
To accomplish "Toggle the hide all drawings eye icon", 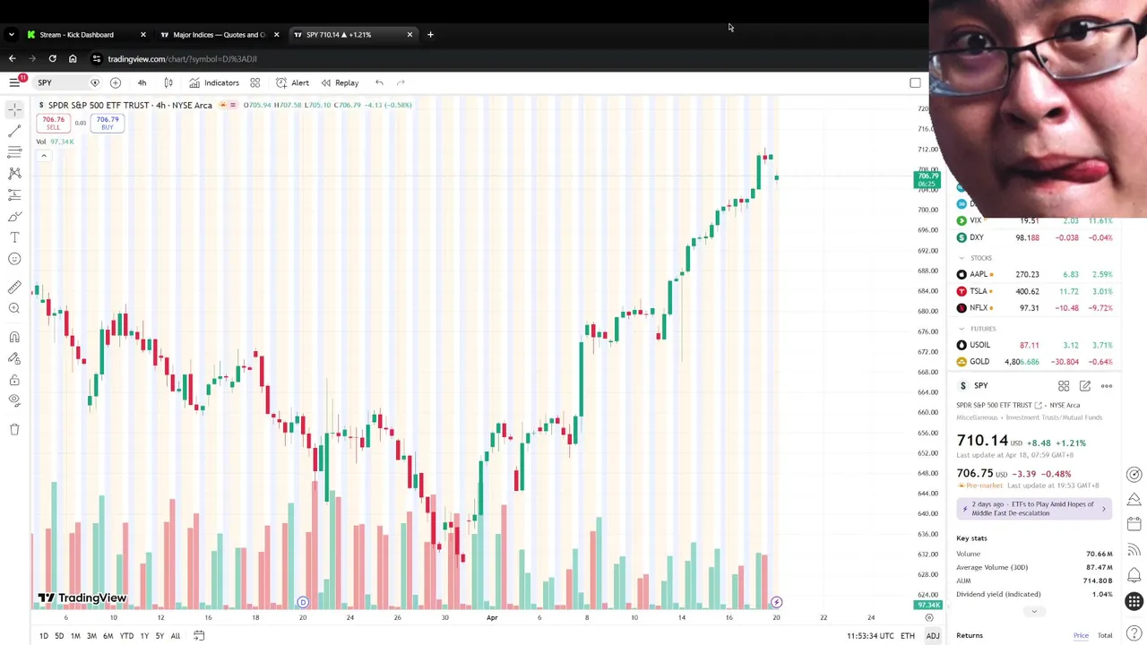I will [14, 400].
